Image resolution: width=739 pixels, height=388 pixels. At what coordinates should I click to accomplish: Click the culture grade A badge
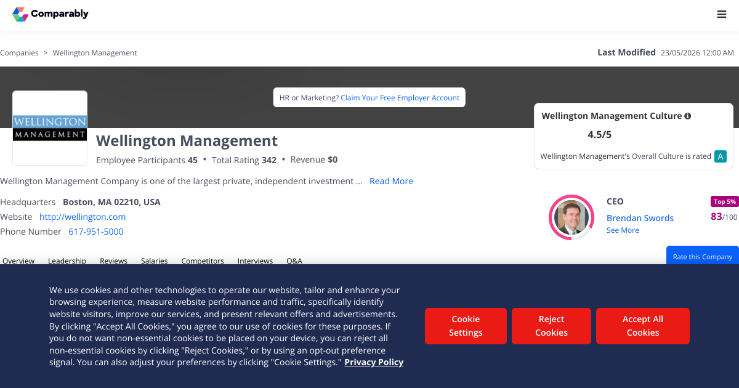click(x=720, y=156)
